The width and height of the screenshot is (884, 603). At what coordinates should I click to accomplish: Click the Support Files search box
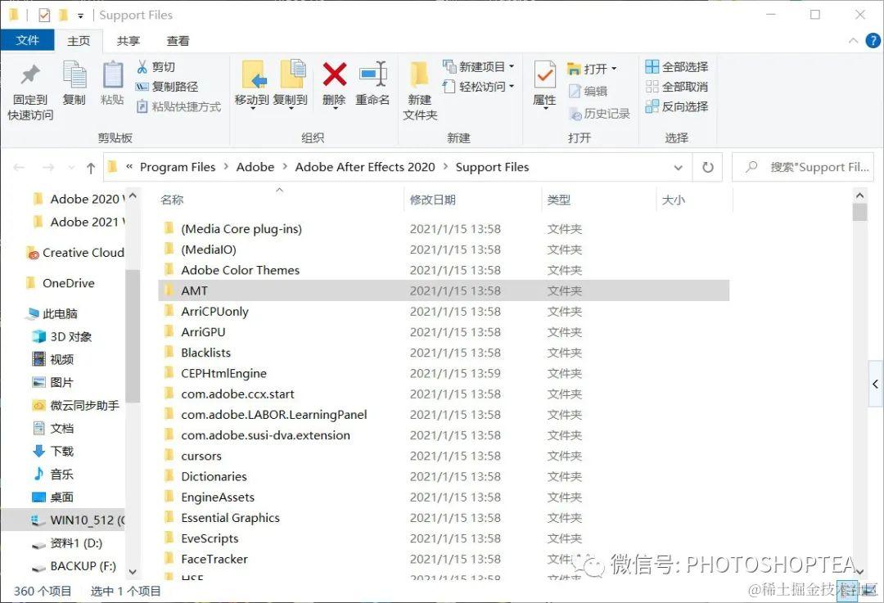pos(803,168)
